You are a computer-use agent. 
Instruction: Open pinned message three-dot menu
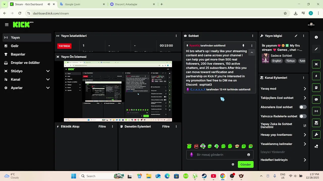click(x=252, y=46)
